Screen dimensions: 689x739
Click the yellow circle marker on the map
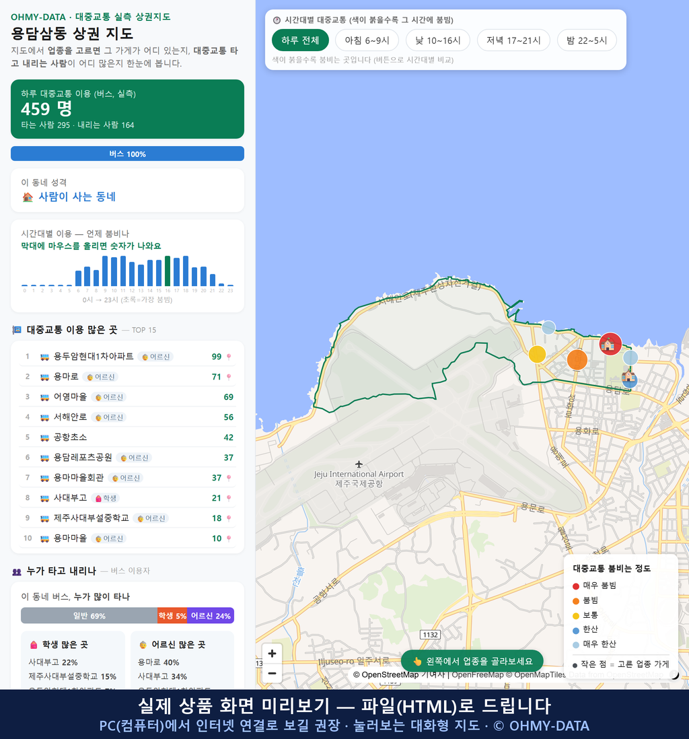pyautogui.click(x=537, y=354)
